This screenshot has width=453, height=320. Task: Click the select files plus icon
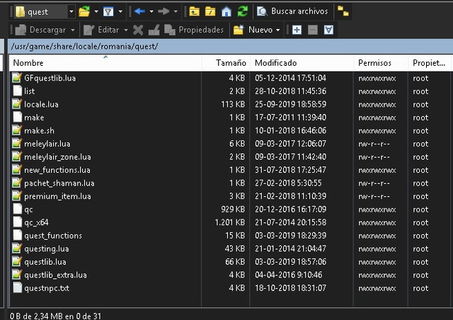[297, 30]
